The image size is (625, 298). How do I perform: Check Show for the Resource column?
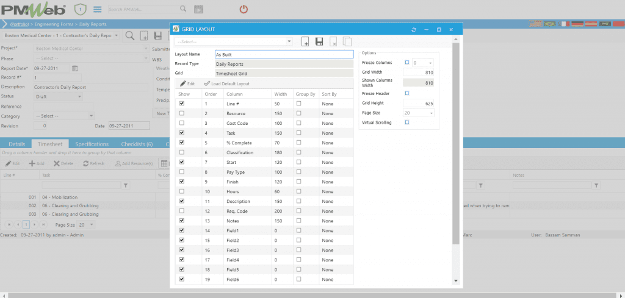pos(181,114)
